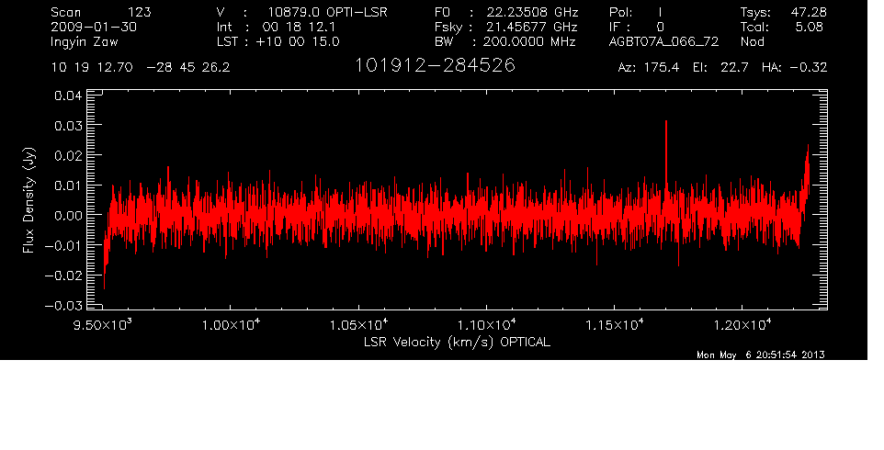
Task: Click the tall emission spike peak near 0.03 Jy
Action: [666, 121]
